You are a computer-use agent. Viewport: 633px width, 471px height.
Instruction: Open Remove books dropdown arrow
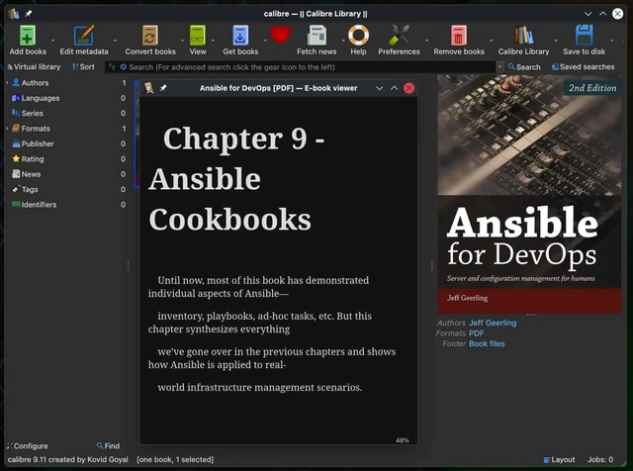pyautogui.click(x=491, y=41)
